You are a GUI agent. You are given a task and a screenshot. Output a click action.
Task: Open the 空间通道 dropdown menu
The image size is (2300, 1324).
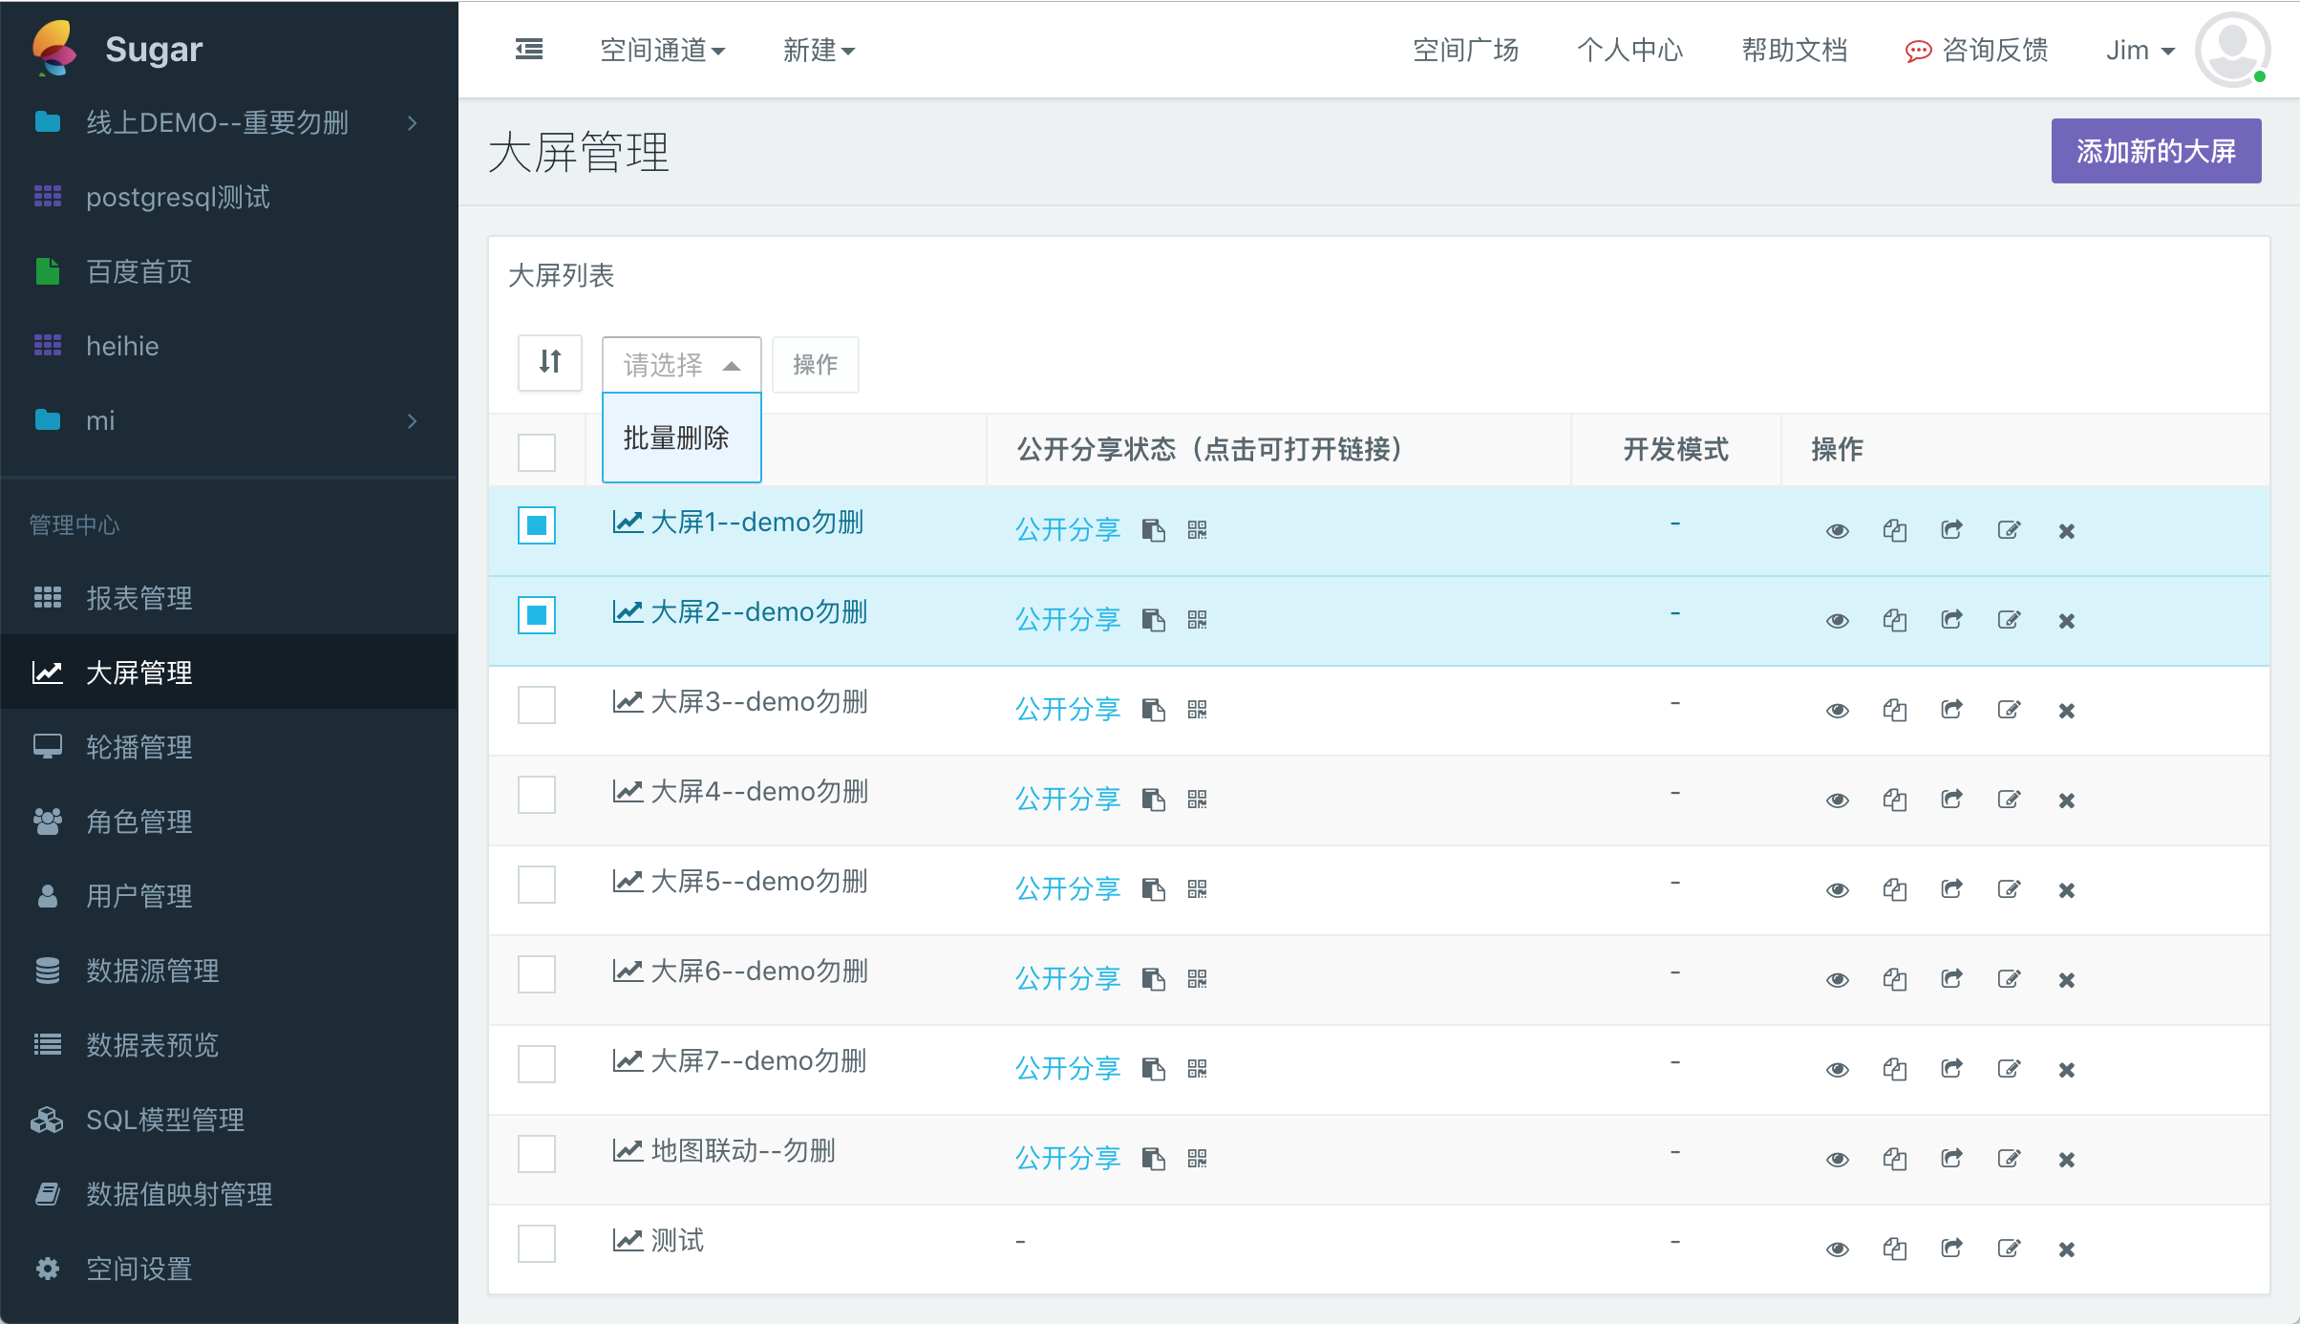[x=662, y=50]
